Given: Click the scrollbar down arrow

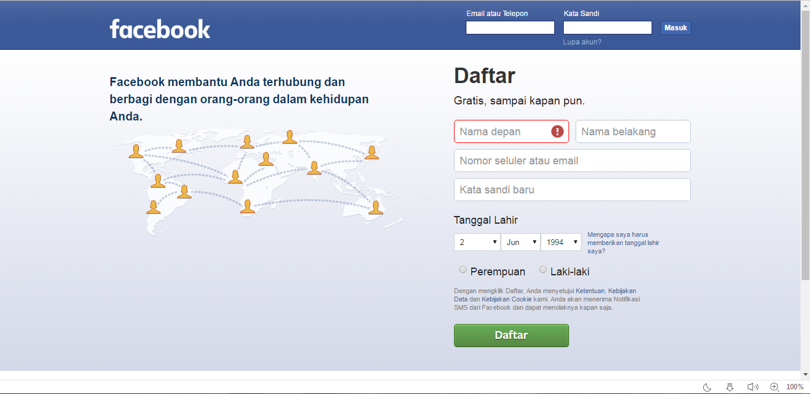Looking at the screenshot, I should pos(805,374).
